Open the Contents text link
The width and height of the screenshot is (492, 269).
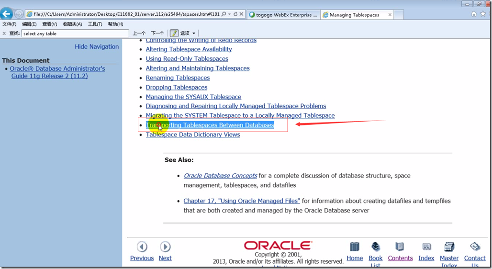coord(400,258)
